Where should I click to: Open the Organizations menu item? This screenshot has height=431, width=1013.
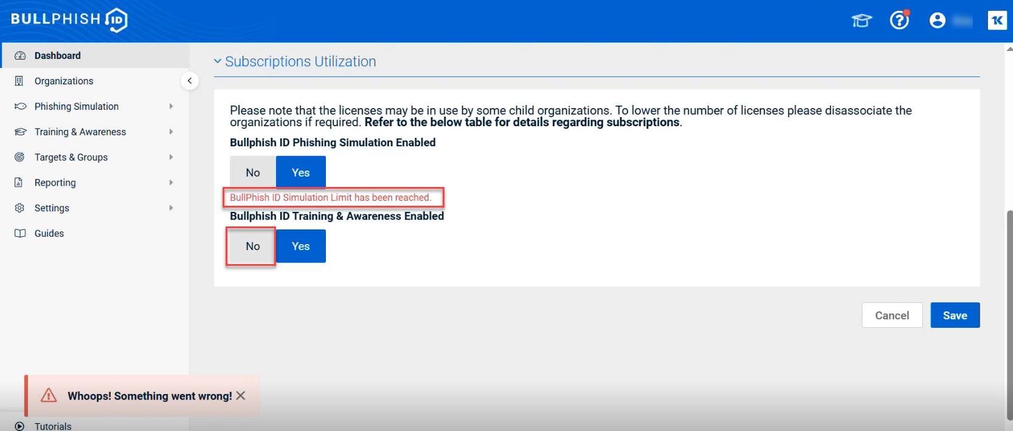[x=95, y=81]
